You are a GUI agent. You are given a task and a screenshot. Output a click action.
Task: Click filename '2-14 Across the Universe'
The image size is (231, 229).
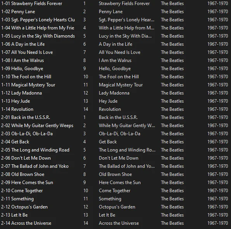click(26, 223)
